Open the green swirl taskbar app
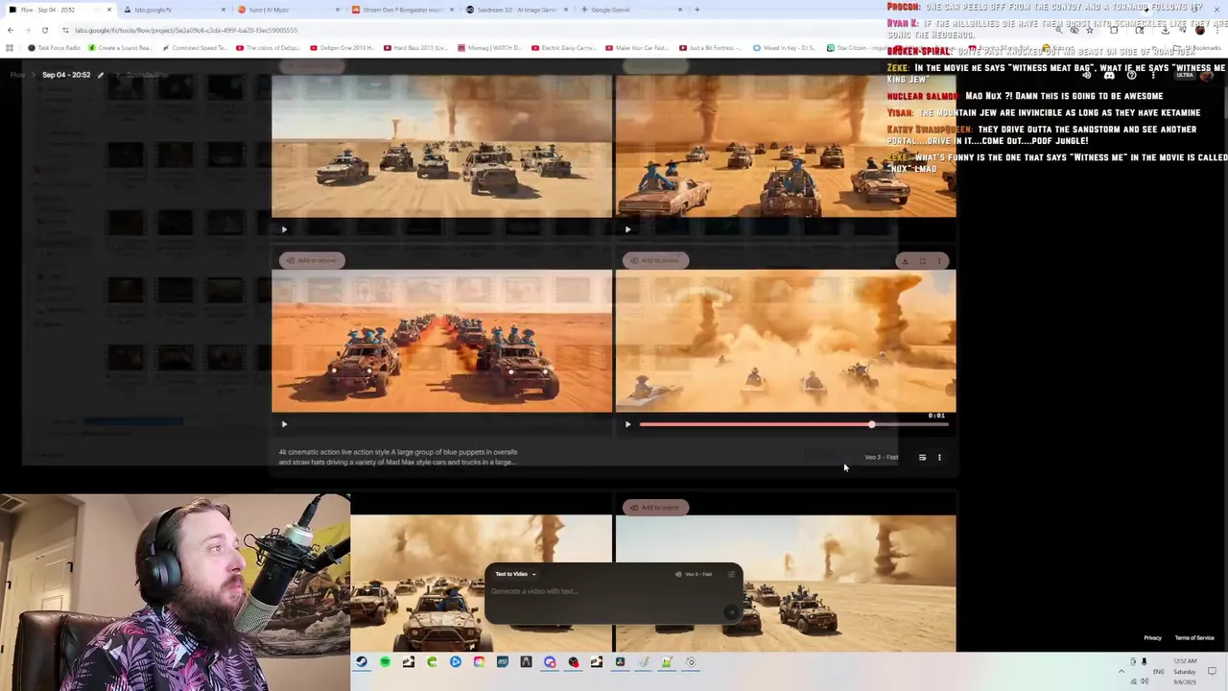The image size is (1228, 691). (432, 662)
